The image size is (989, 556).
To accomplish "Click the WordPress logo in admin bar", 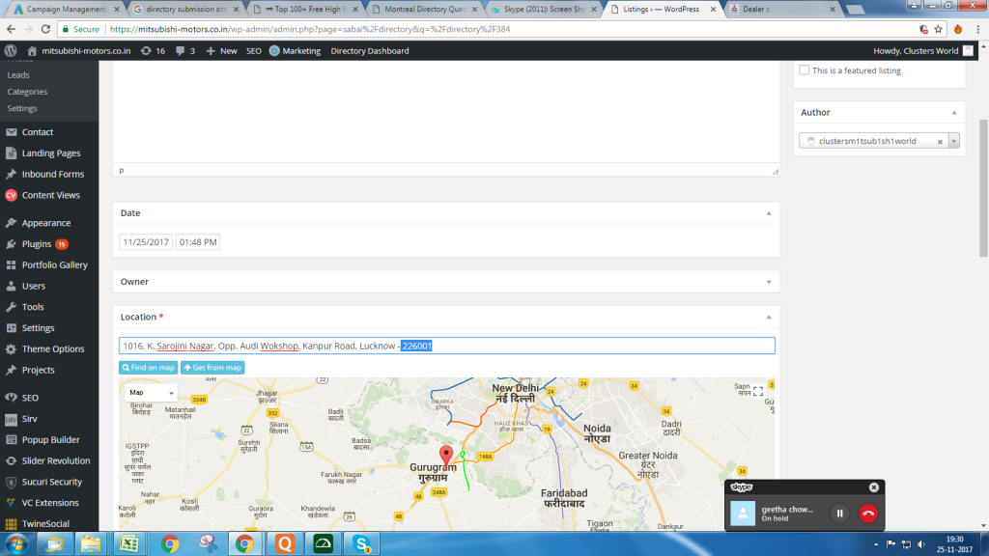I will tap(11, 51).
